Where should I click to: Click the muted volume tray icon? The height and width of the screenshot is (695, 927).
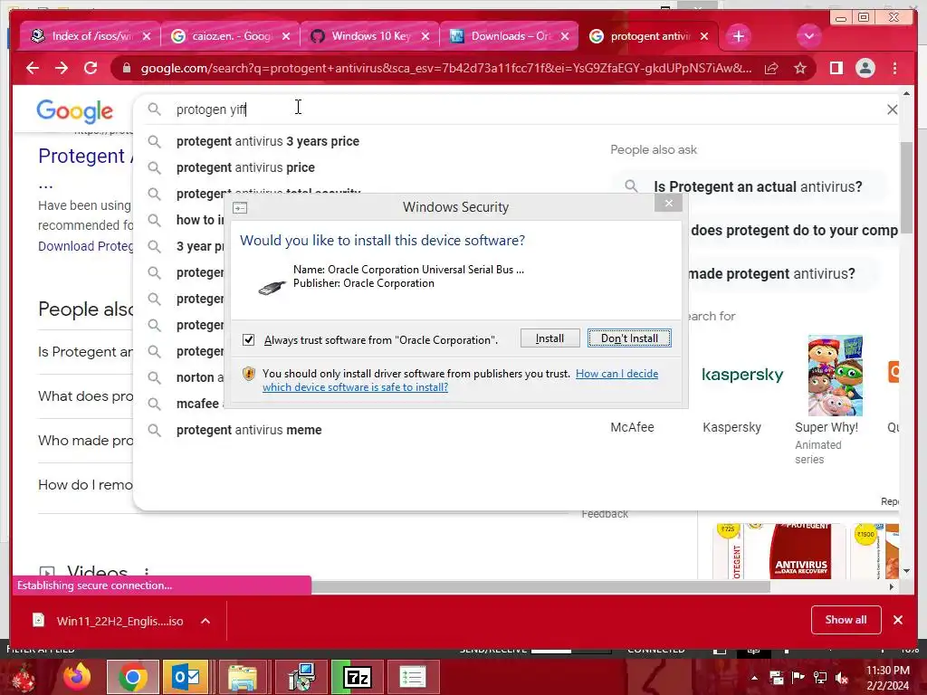843,678
